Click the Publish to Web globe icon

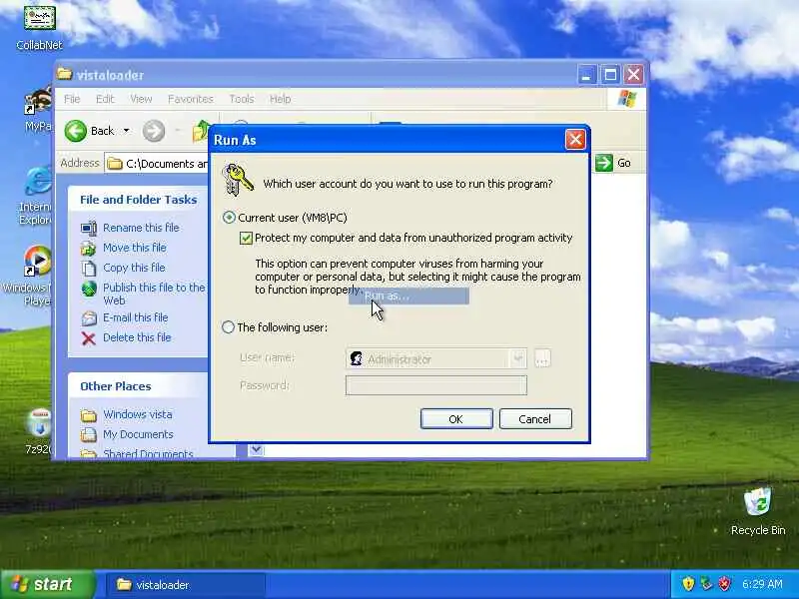[89, 289]
